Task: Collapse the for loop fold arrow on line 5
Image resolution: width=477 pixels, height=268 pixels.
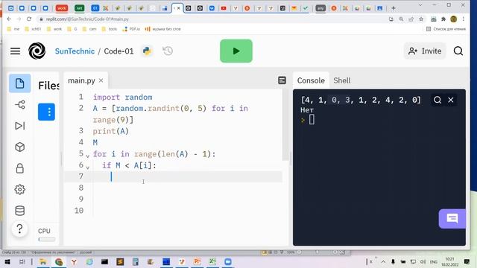Action: (88, 156)
